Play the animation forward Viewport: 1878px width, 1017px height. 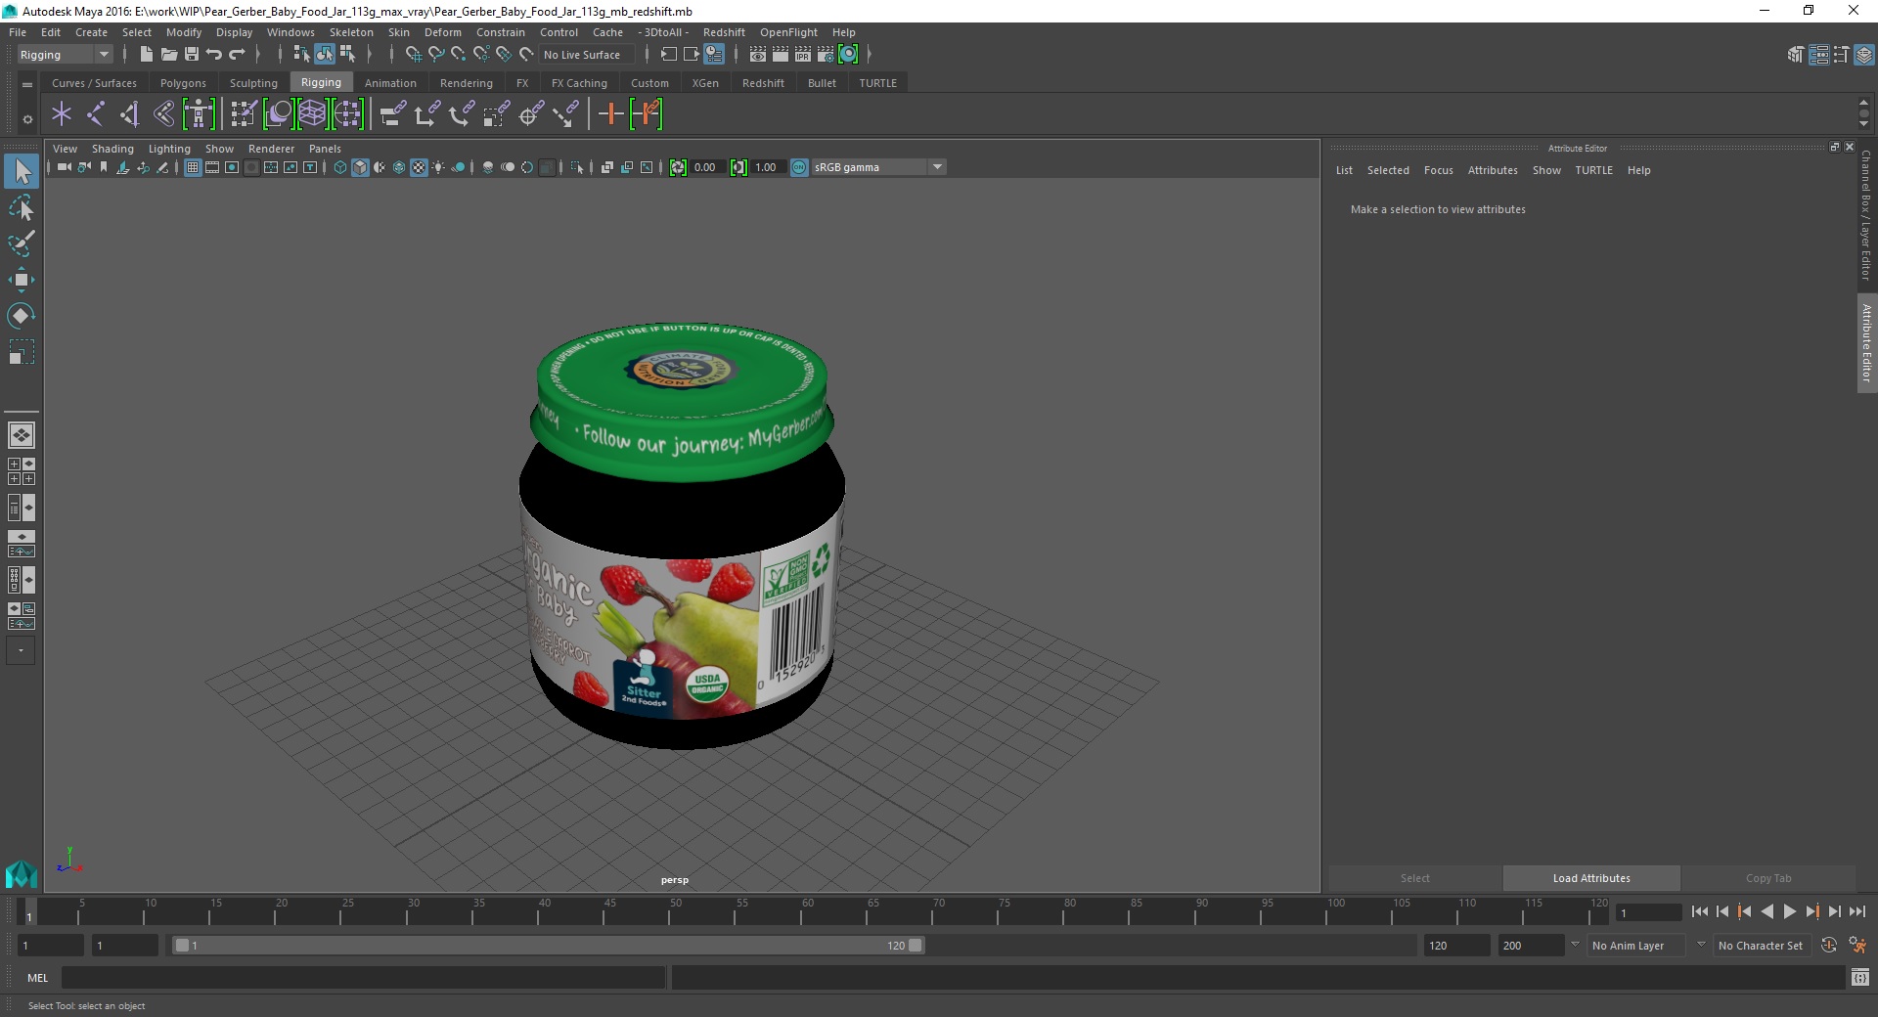point(1789,911)
